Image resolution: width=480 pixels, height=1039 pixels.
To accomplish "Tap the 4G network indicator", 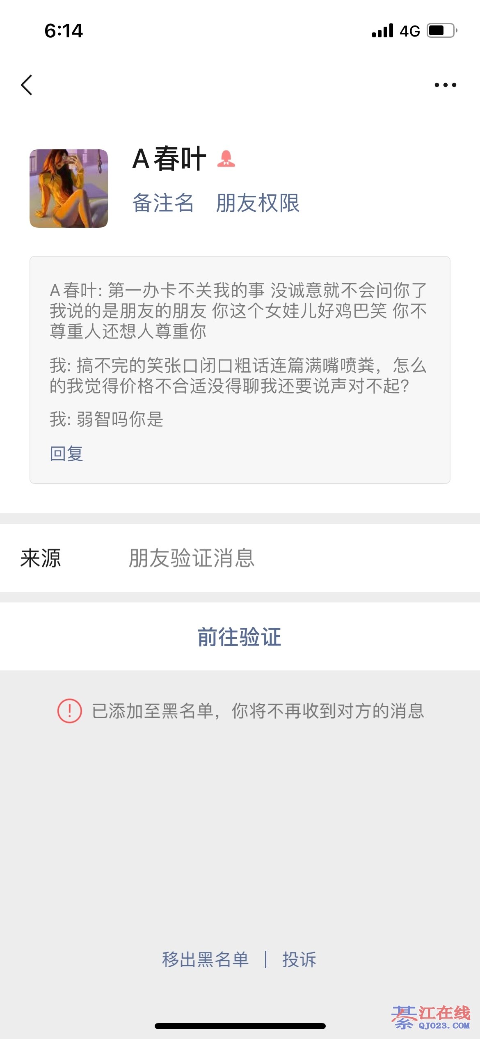I will point(410,31).
